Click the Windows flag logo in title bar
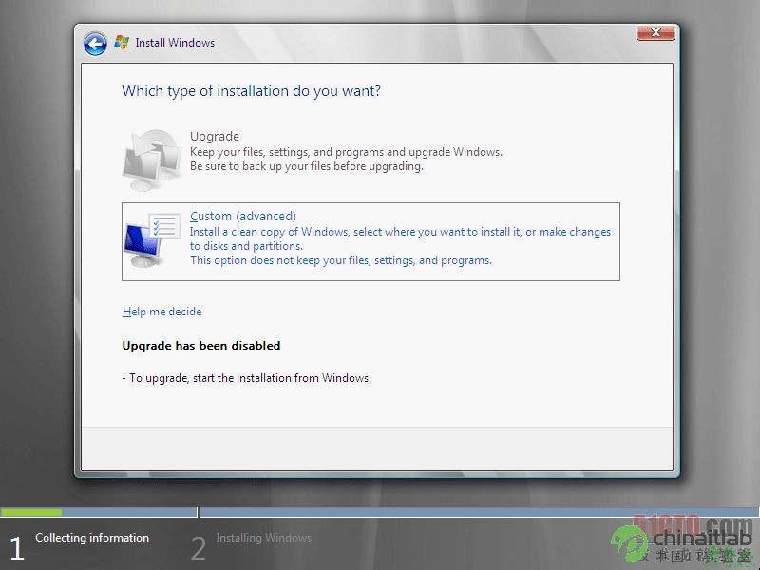760x570 pixels. click(x=122, y=42)
